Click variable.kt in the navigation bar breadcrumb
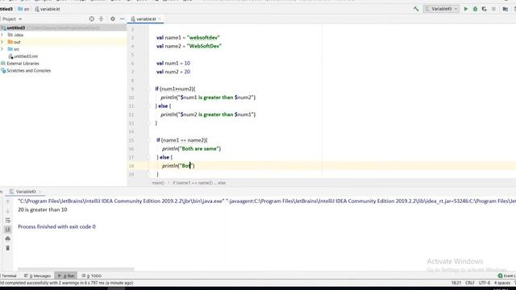 (48, 9)
